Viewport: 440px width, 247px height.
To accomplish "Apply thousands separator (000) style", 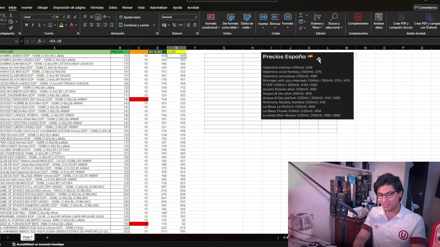I will tap(181, 25).
